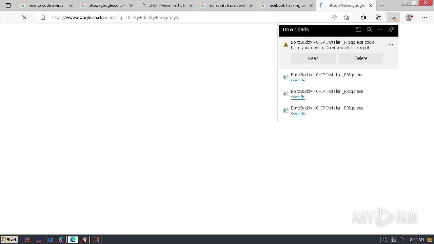434x244 pixels.
Task: Open Chrome from the taskbar
Action: (61, 240)
